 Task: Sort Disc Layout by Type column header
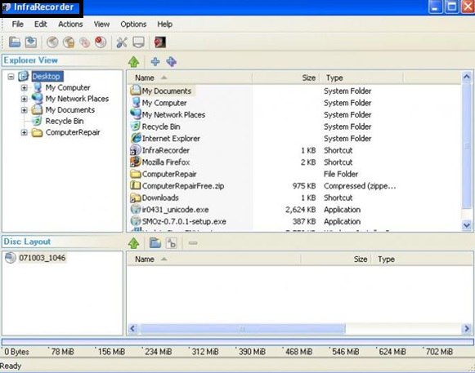(x=423, y=260)
